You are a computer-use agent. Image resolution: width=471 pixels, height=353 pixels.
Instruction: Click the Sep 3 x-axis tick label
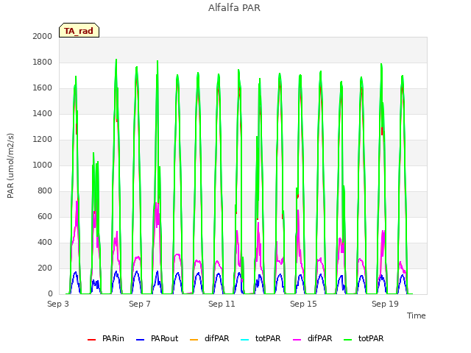coord(58,304)
